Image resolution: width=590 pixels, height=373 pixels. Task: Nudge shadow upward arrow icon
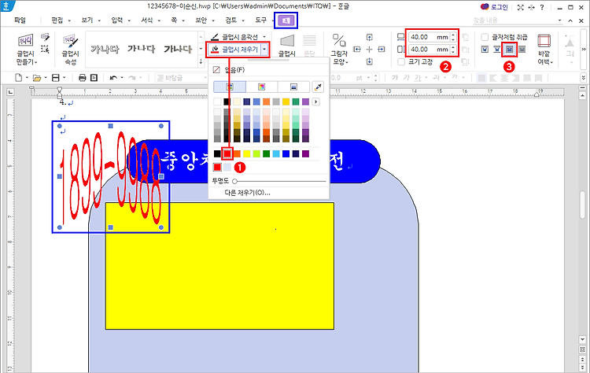[370, 37]
